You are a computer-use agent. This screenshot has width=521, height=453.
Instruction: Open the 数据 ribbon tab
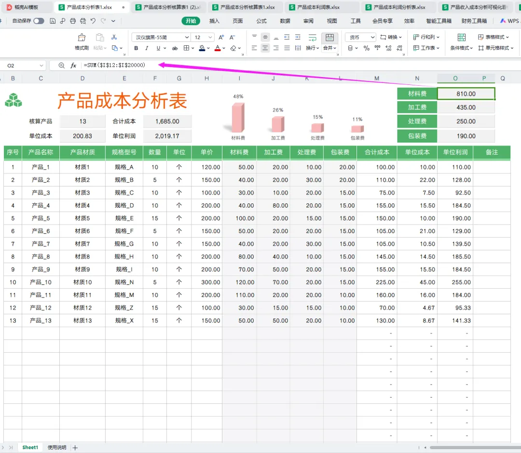(285, 21)
